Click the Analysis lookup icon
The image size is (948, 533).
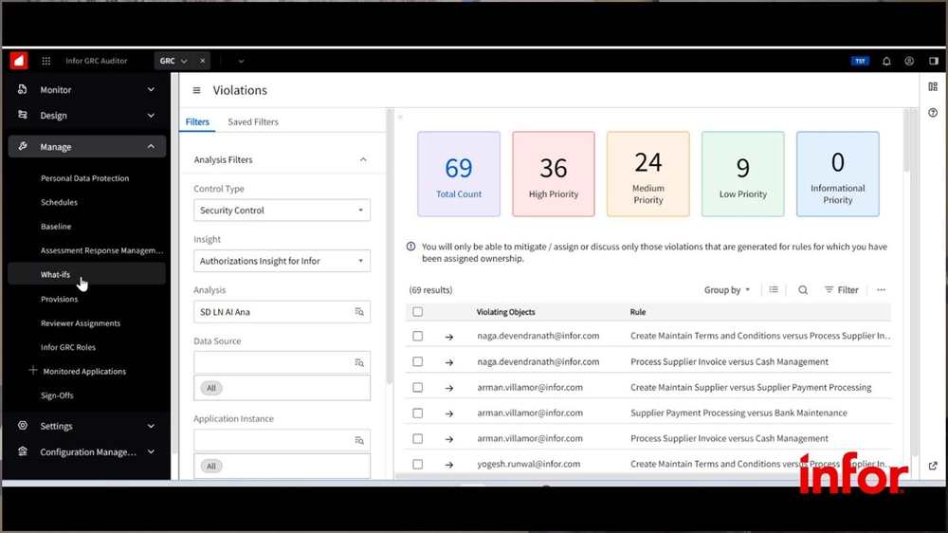[x=359, y=312]
